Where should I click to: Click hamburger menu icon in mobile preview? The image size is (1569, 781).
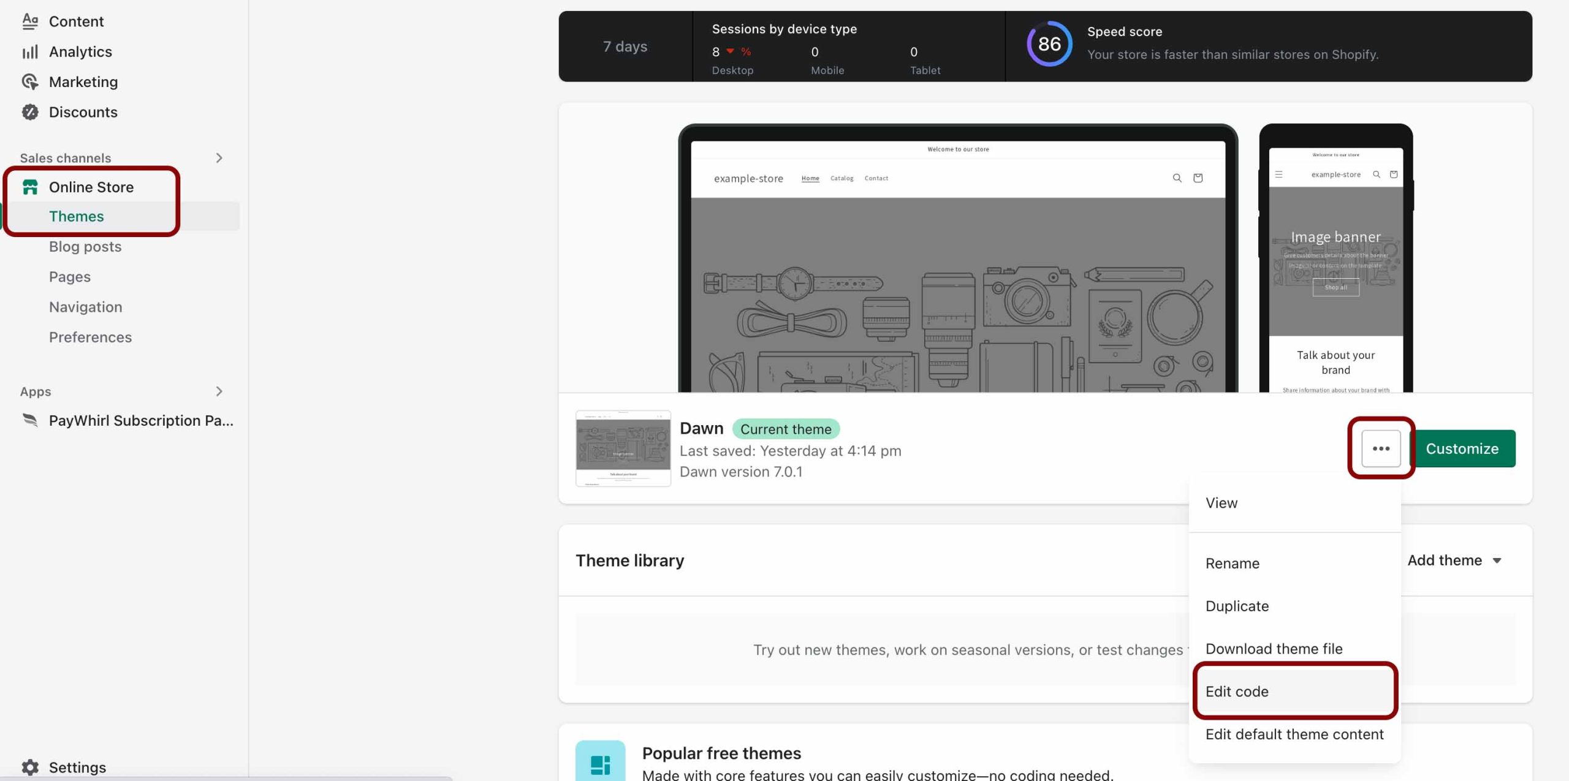[1278, 175]
